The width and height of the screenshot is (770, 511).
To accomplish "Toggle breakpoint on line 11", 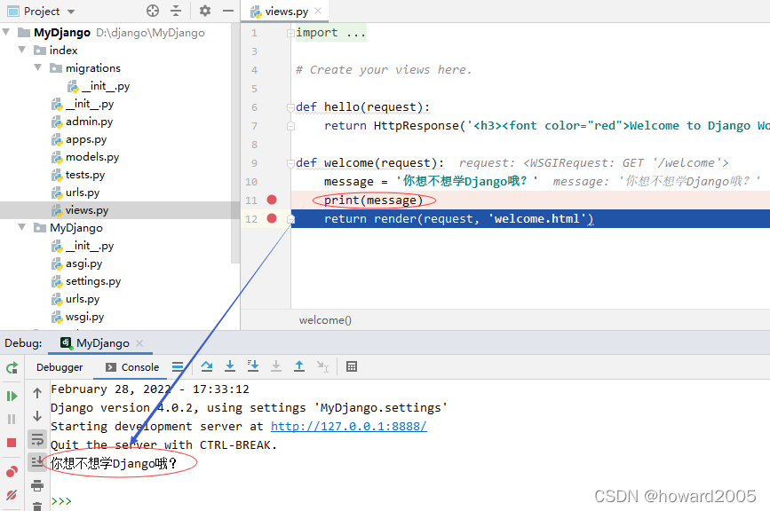I will pyautogui.click(x=272, y=200).
